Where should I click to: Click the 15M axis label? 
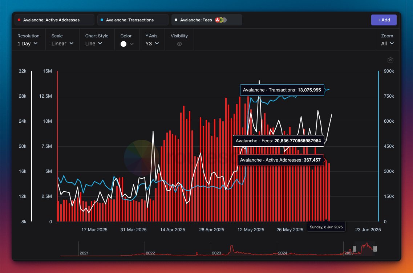pyautogui.click(x=48, y=71)
